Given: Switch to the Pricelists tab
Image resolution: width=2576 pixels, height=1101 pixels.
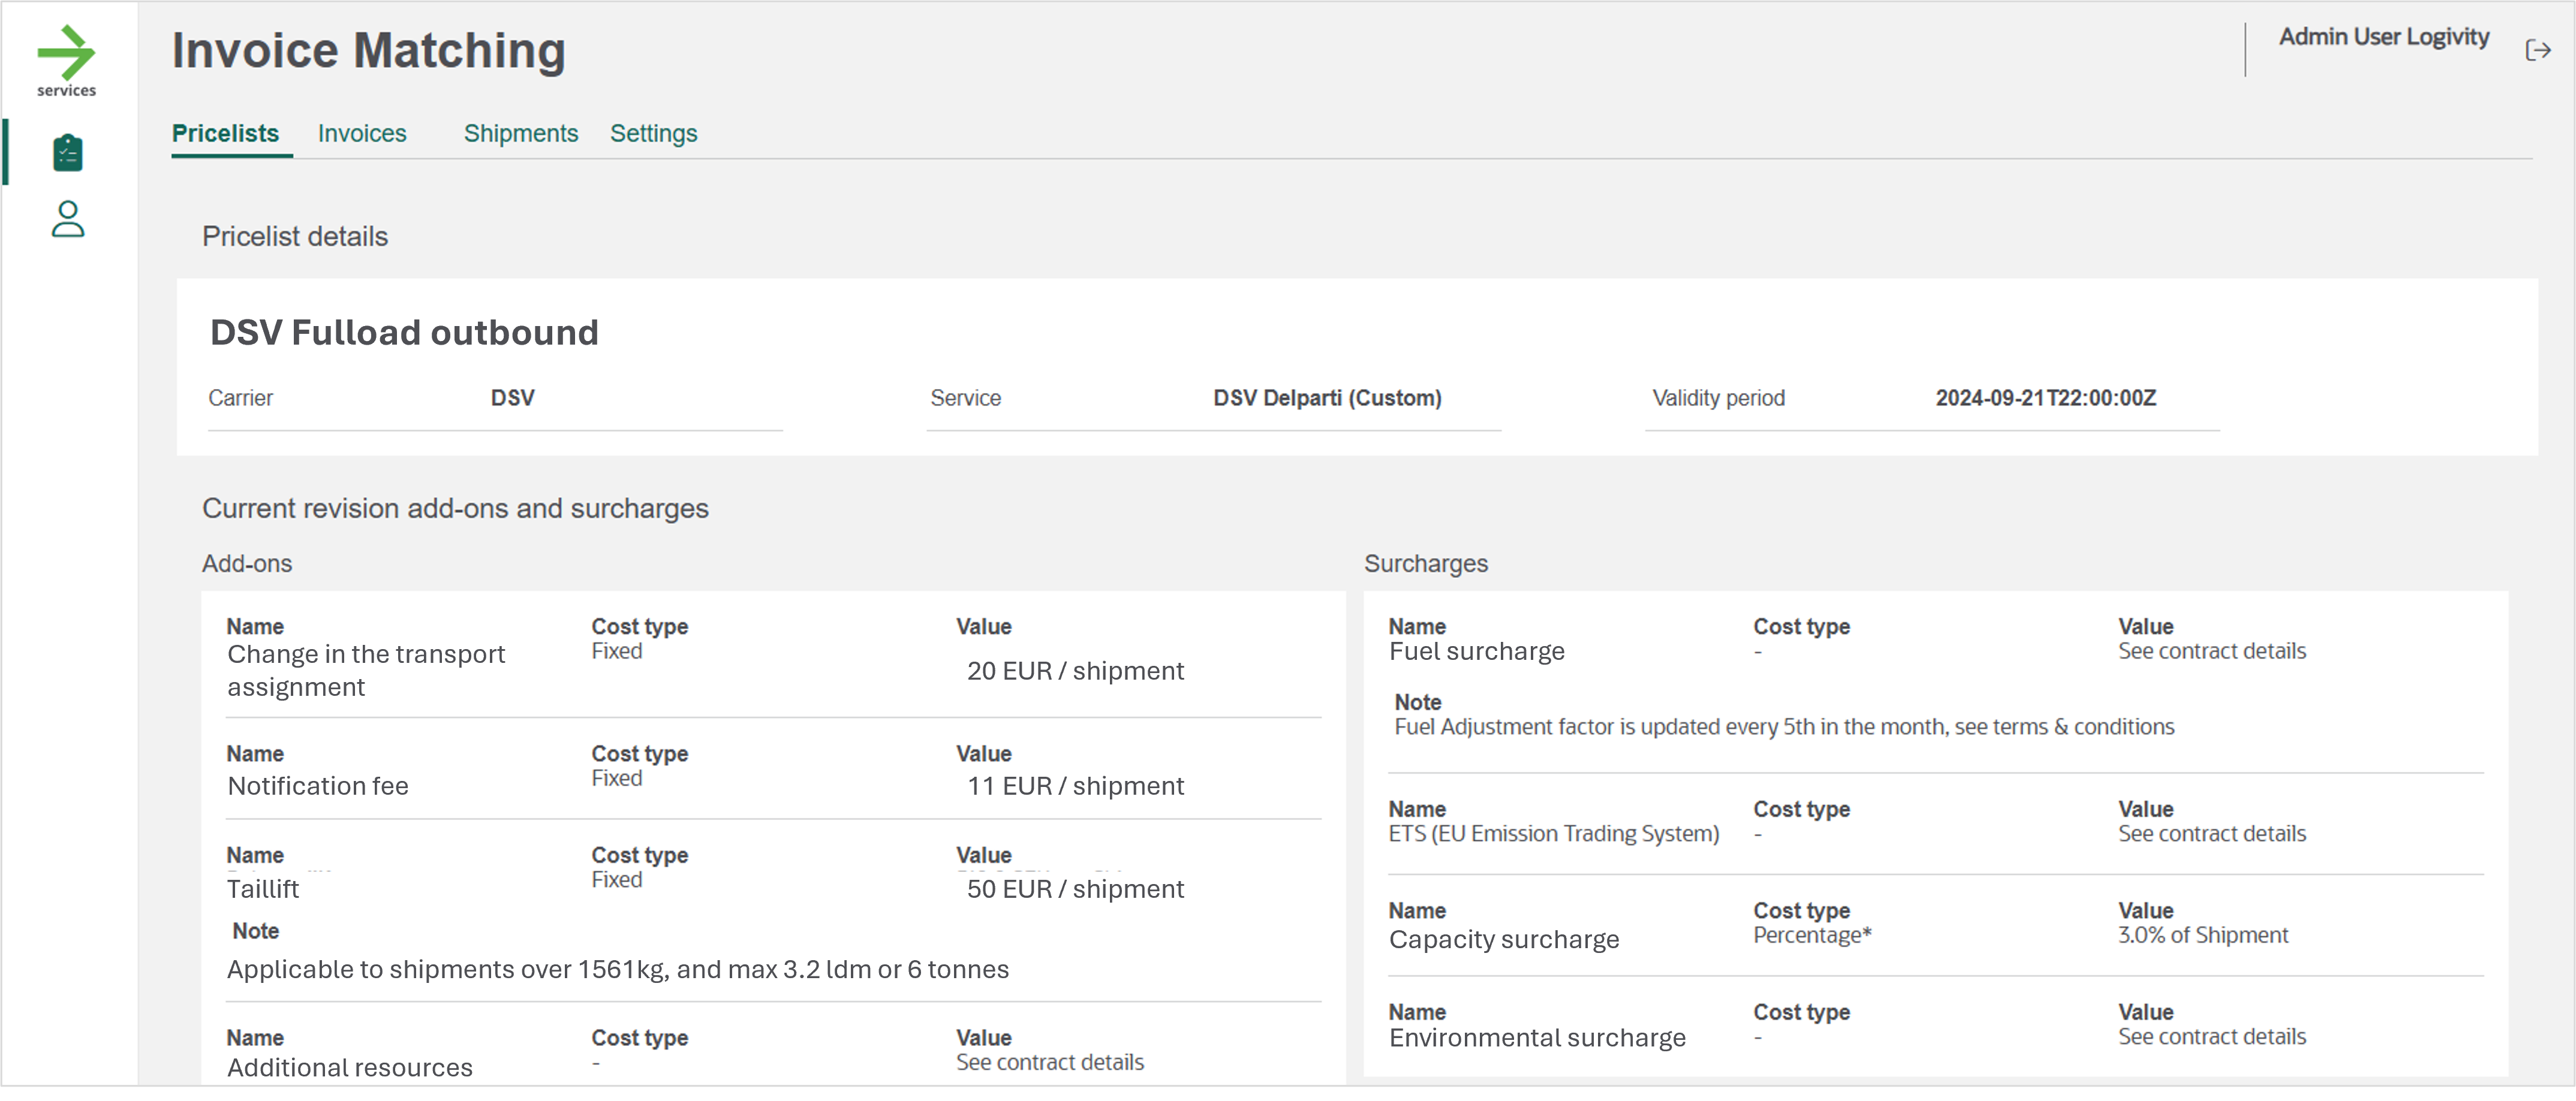Looking at the screenshot, I should (x=225, y=133).
